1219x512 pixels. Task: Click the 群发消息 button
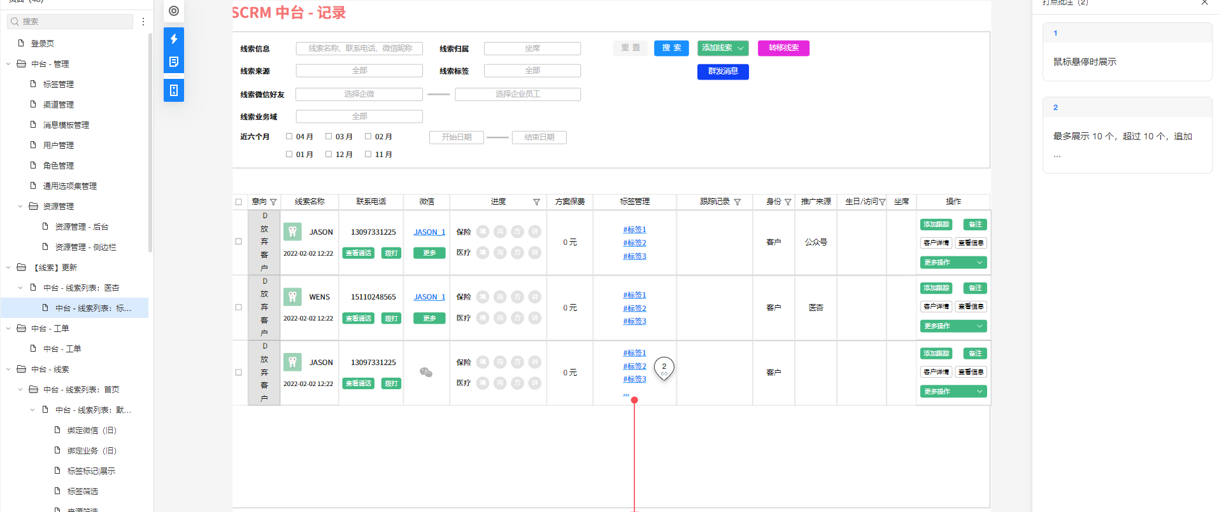[x=723, y=71]
